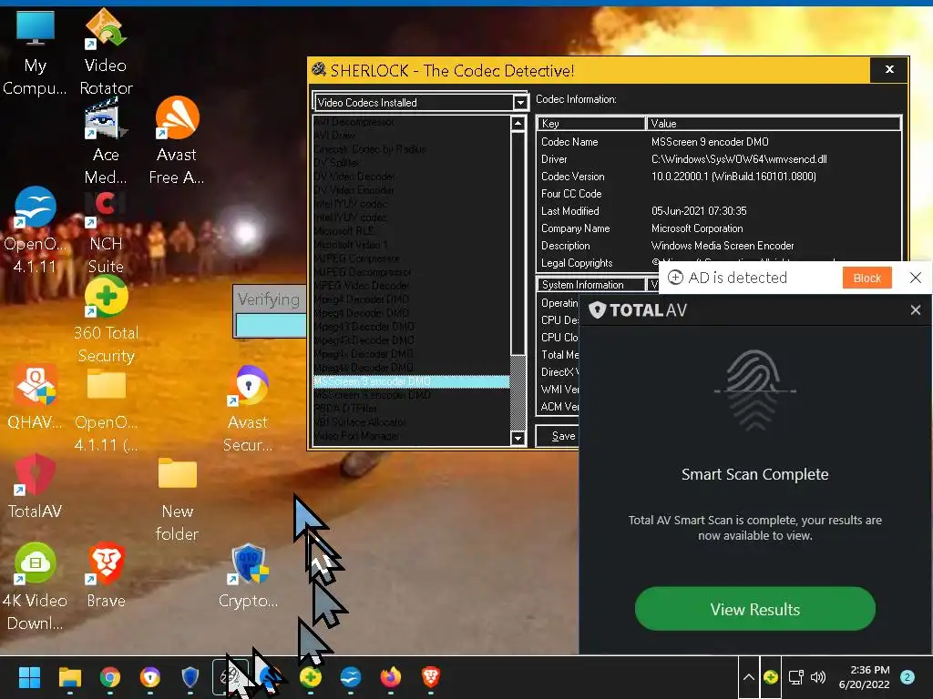Screen dimensions: 933x699
Task: Switch to OpenOffice in the taskbar
Action: tap(351, 677)
